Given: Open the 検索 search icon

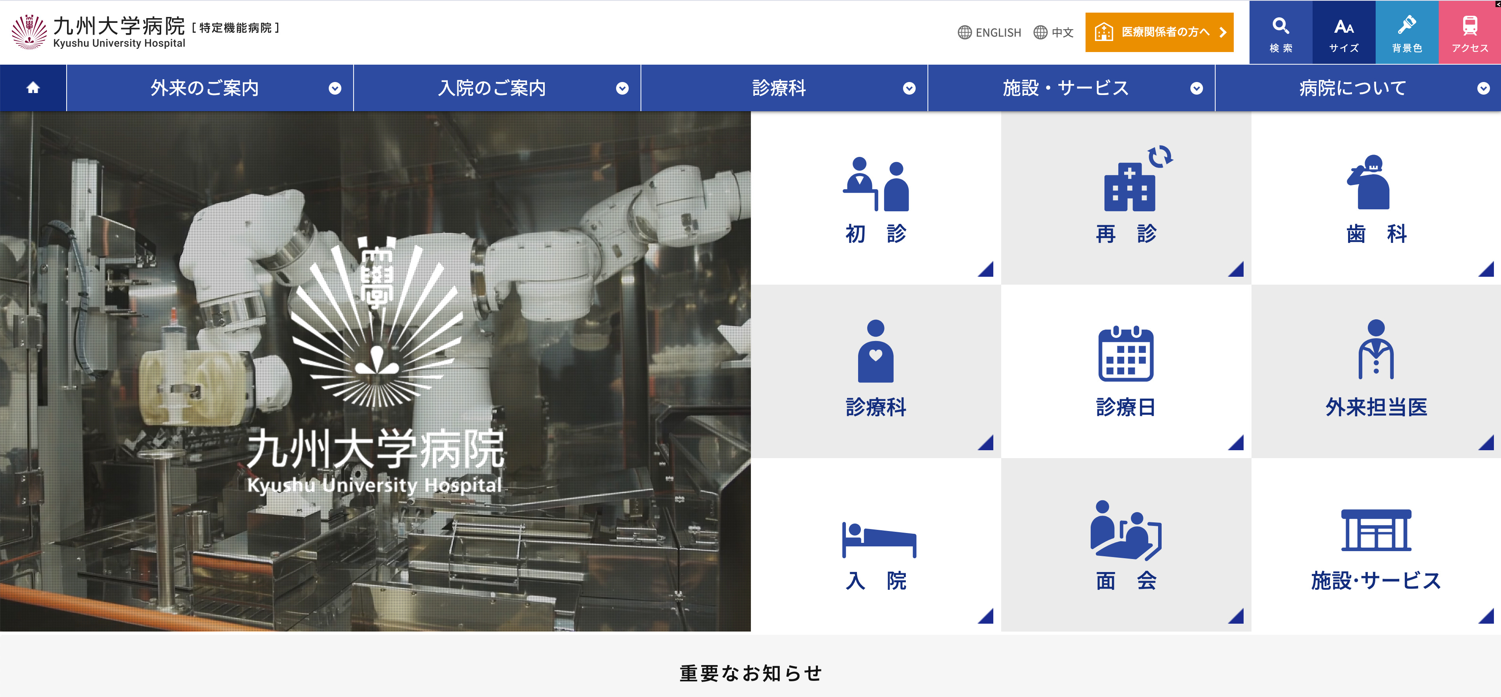Looking at the screenshot, I should (x=1280, y=32).
